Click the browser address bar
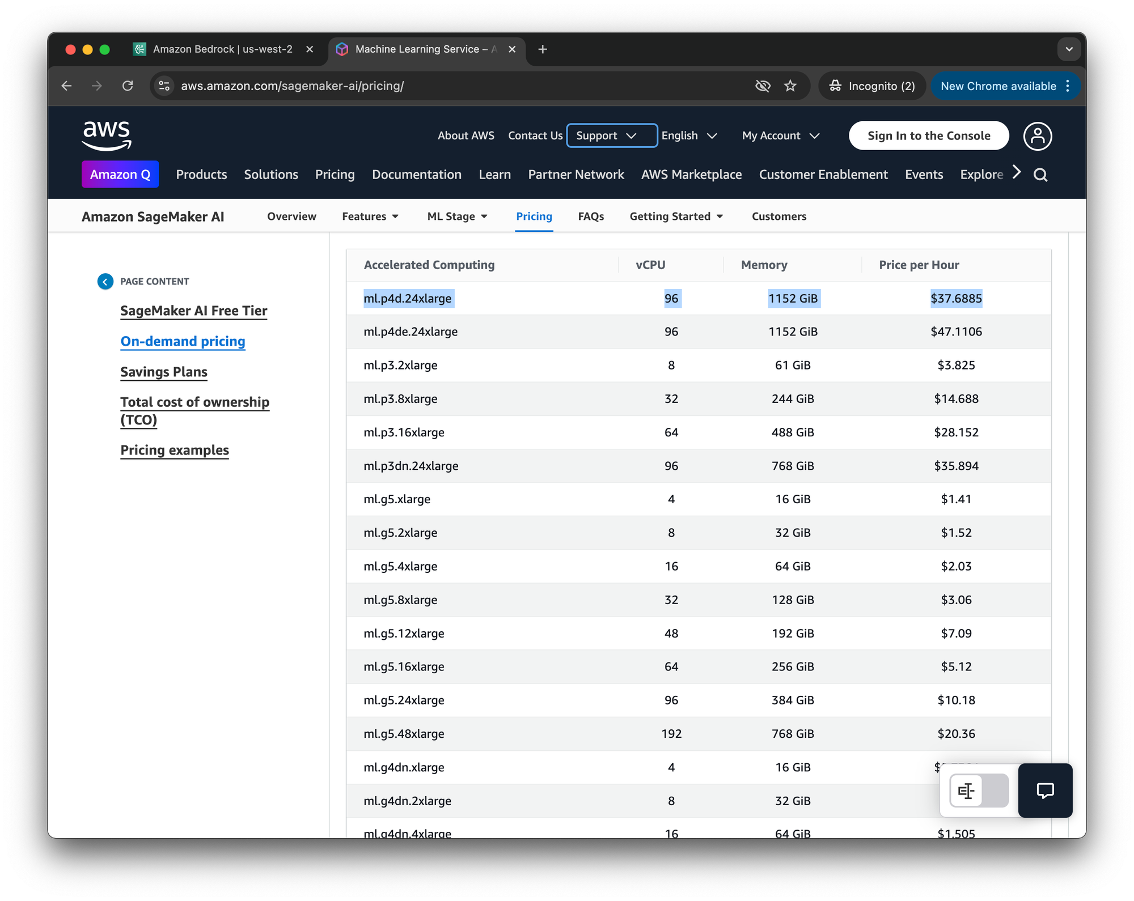This screenshot has width=1134, height=901. point(454,86)
